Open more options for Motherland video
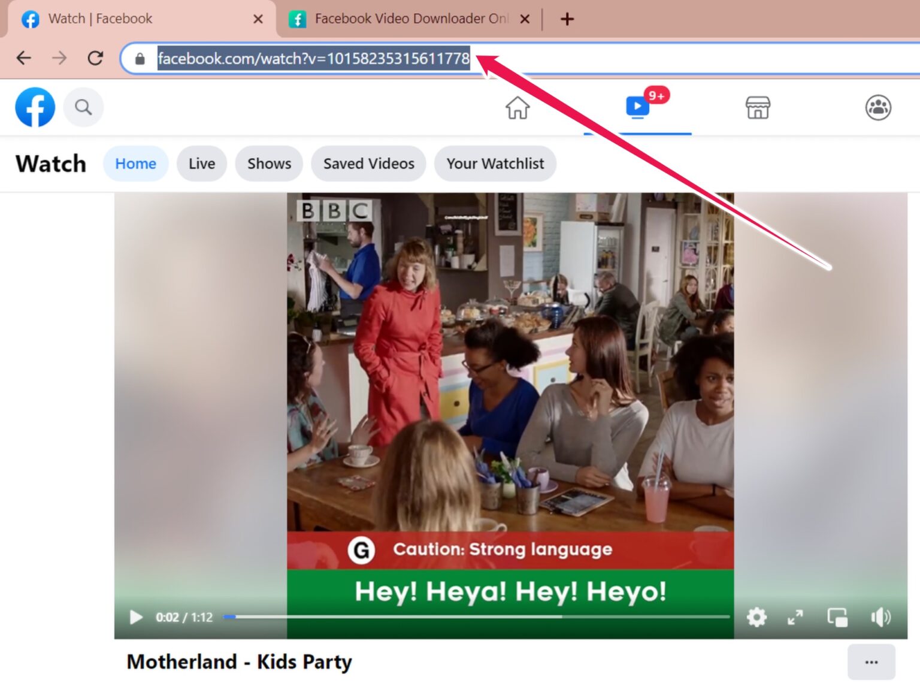Viewport: 920px width, 683px height. tap(871, 661)
